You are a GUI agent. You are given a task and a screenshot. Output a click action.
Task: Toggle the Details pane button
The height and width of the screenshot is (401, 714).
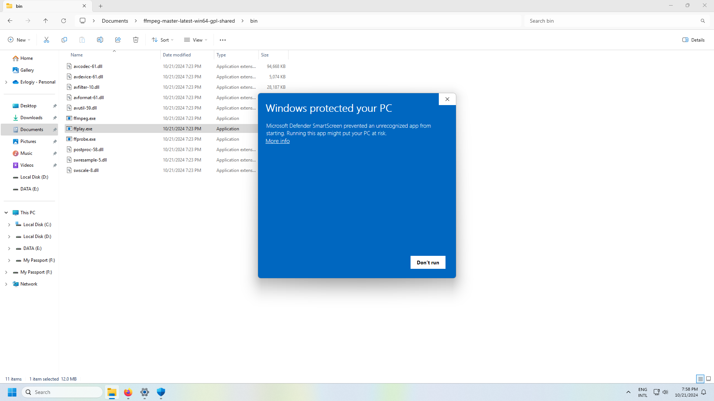coord(694,40)
